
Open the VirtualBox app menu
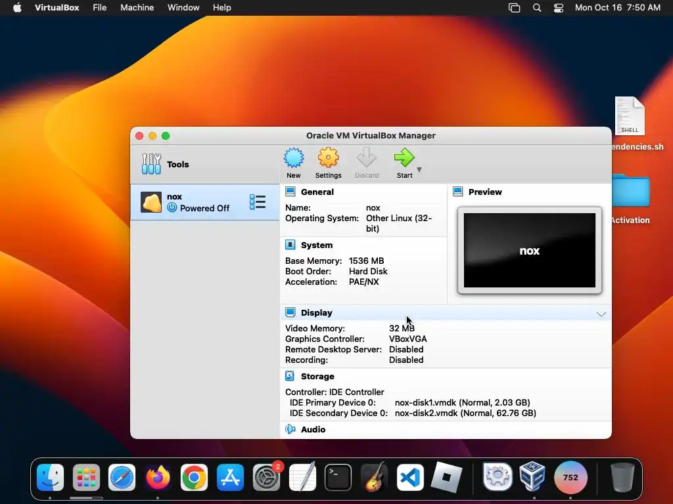click(x=57, y=7)
